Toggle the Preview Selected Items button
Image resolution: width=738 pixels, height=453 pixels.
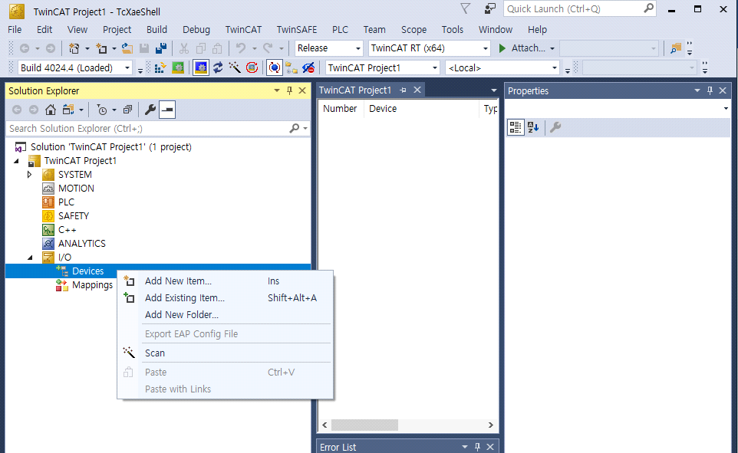point(167,110)
